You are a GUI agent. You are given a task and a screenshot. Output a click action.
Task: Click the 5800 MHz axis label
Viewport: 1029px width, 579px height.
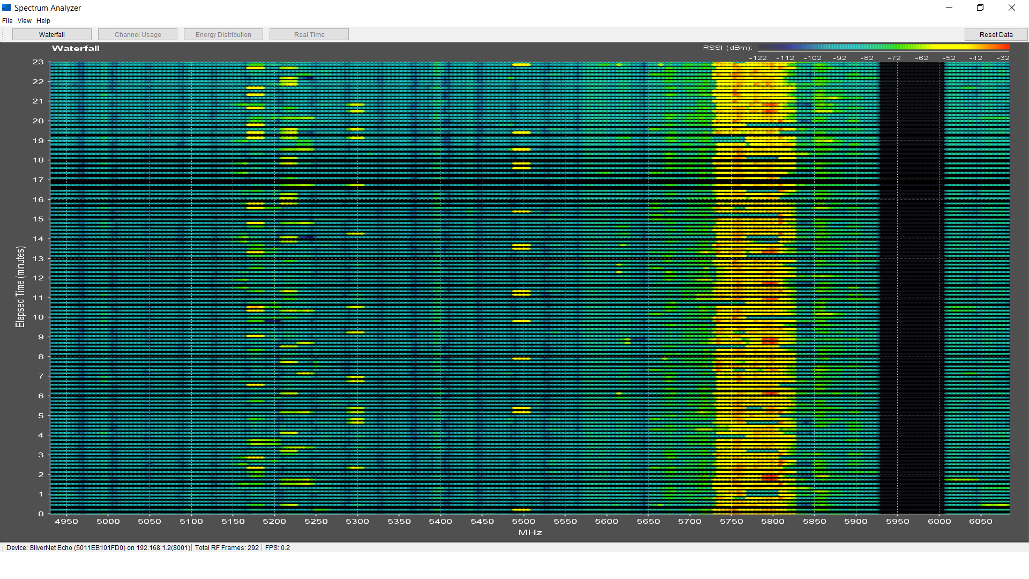tap(773, 521)
